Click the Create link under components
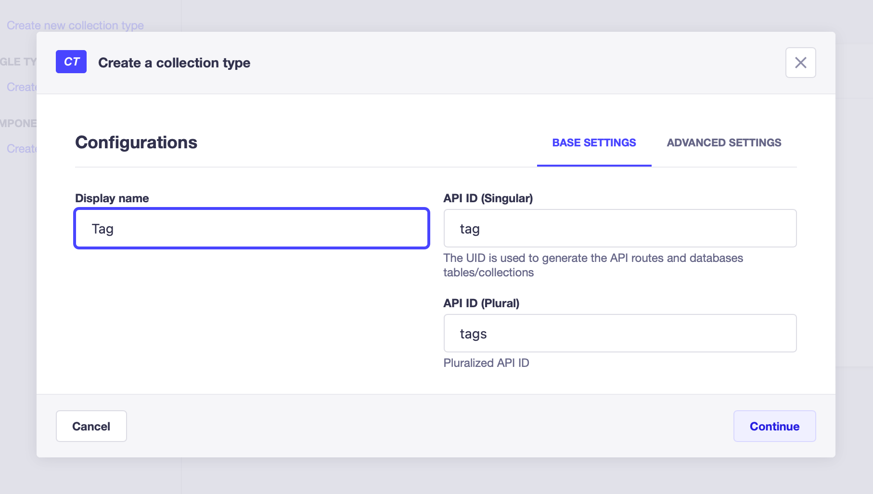Viewport: 873px width, 494px height. [x=22, y=148]
